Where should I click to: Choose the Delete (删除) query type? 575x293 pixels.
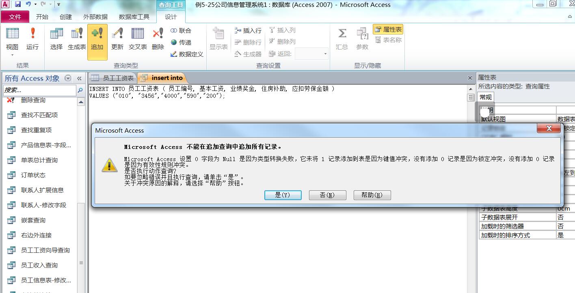(x=158, y=40)
